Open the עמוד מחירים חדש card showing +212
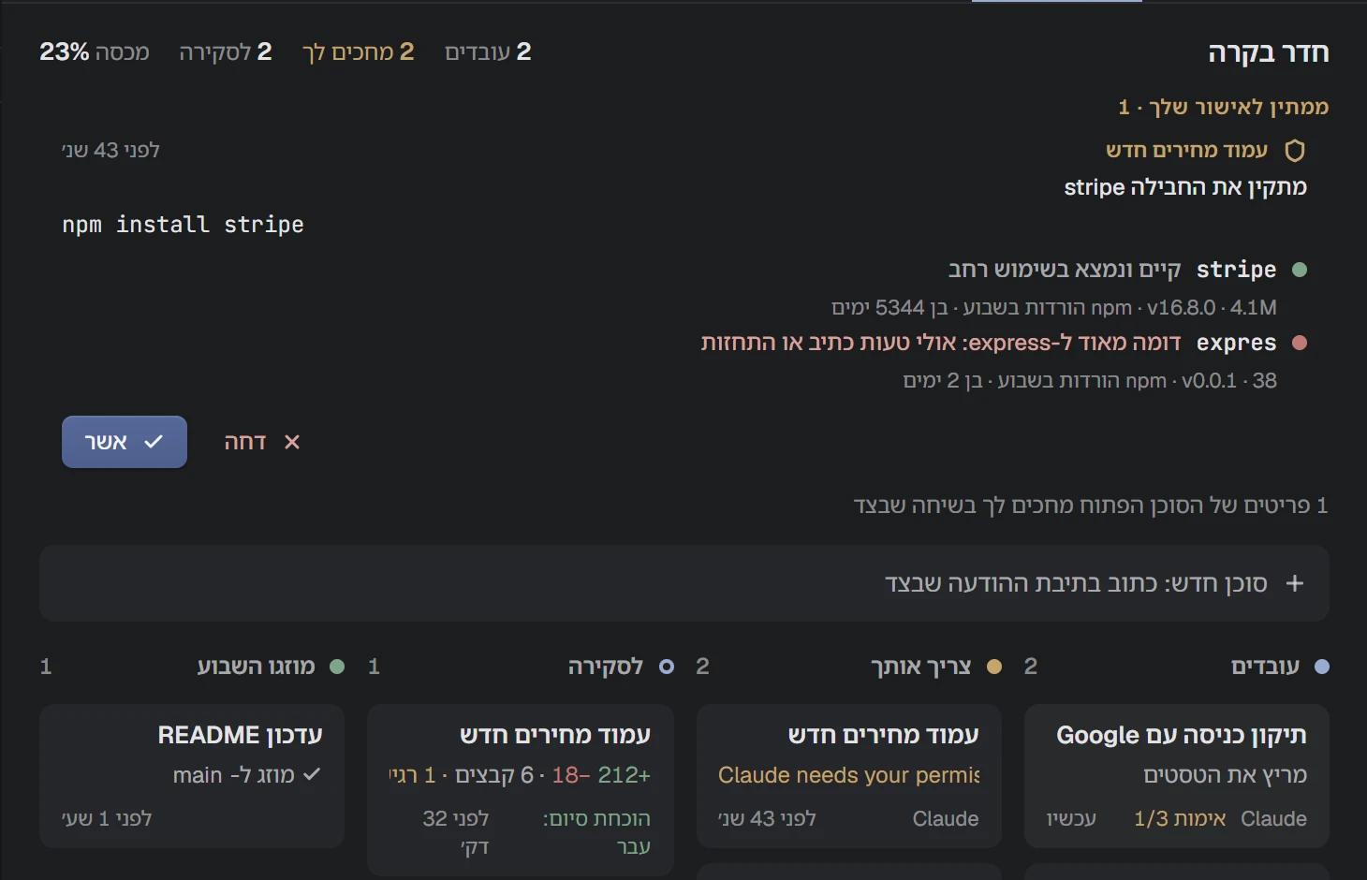 tap(521, 790)
